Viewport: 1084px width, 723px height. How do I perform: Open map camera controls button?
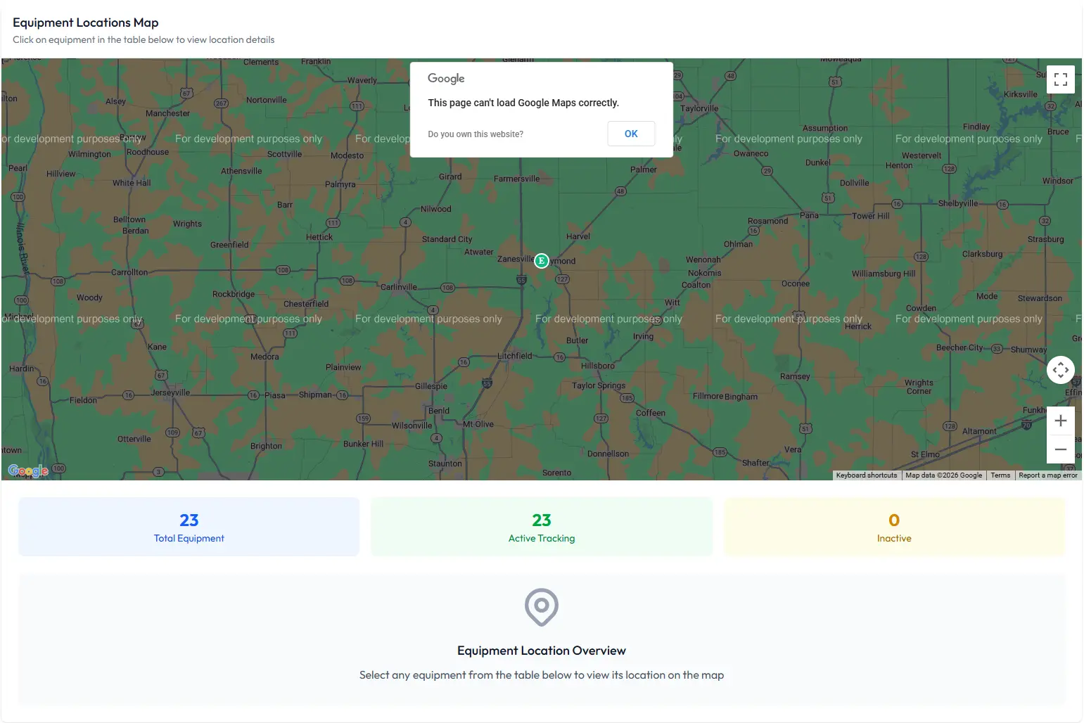point(1060,370)
